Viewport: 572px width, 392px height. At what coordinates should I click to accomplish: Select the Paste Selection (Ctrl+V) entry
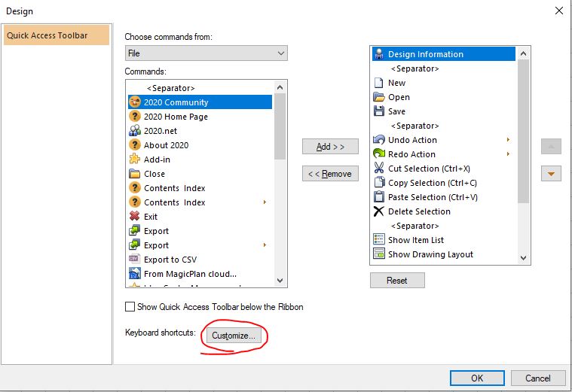pyautogui.click(x=432, y=197)
